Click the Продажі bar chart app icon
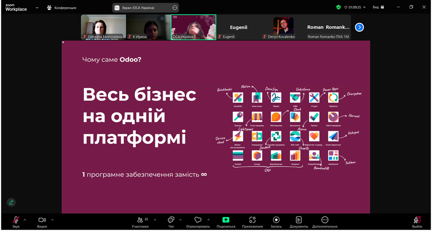Image resolution: width=432 pixels, height=231 pixels. click(x=295, y=156)
